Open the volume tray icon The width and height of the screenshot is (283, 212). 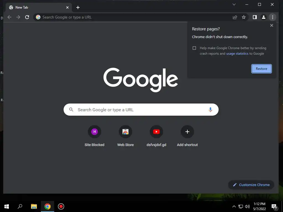pyautogui.click(x=247, y=206)
